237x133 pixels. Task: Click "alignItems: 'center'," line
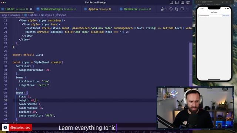35,85
